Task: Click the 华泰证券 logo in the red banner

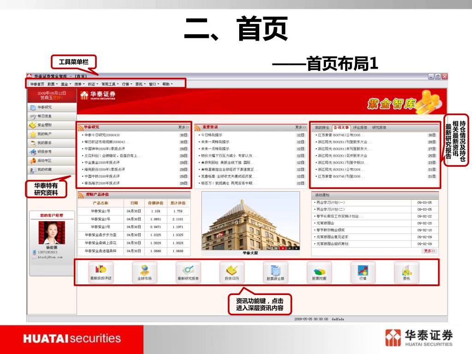Action: coord(98,95)
